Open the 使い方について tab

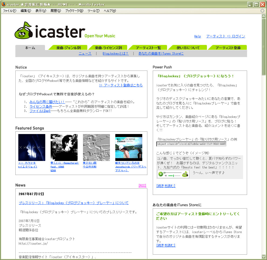pyautogui.click(x=188, y=48)
